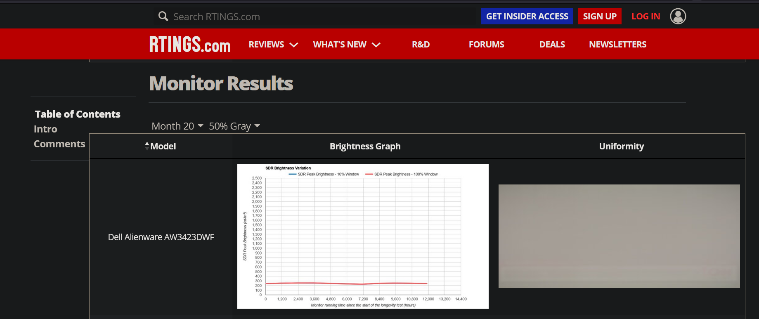This screenshot has width=759, height=319.
Task: Select the Dell Alienware AW3423DWF row
Action: tap(417, 237)
